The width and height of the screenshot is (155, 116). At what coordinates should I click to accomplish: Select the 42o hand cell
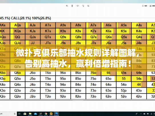tap(139, 96)
